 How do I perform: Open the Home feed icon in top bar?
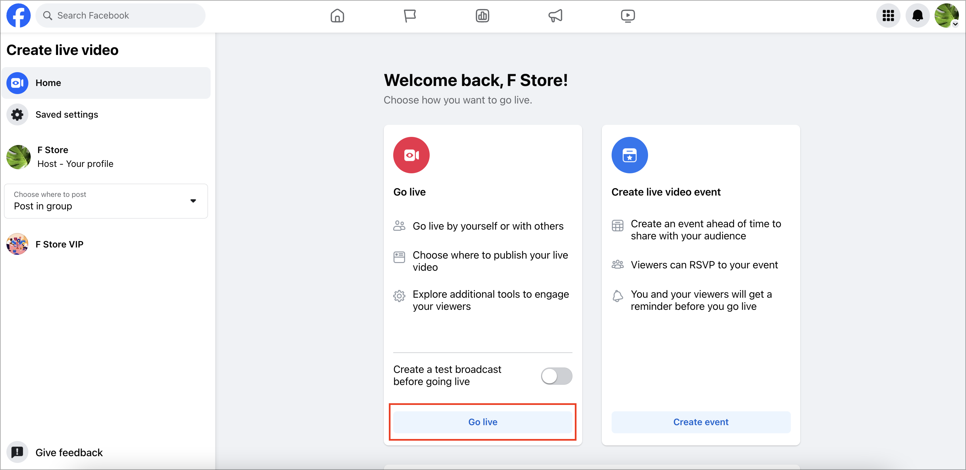337,16
